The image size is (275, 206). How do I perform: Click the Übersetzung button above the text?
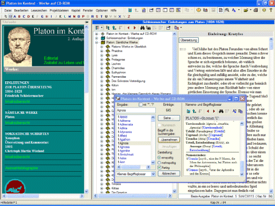(x=188, y=40)
